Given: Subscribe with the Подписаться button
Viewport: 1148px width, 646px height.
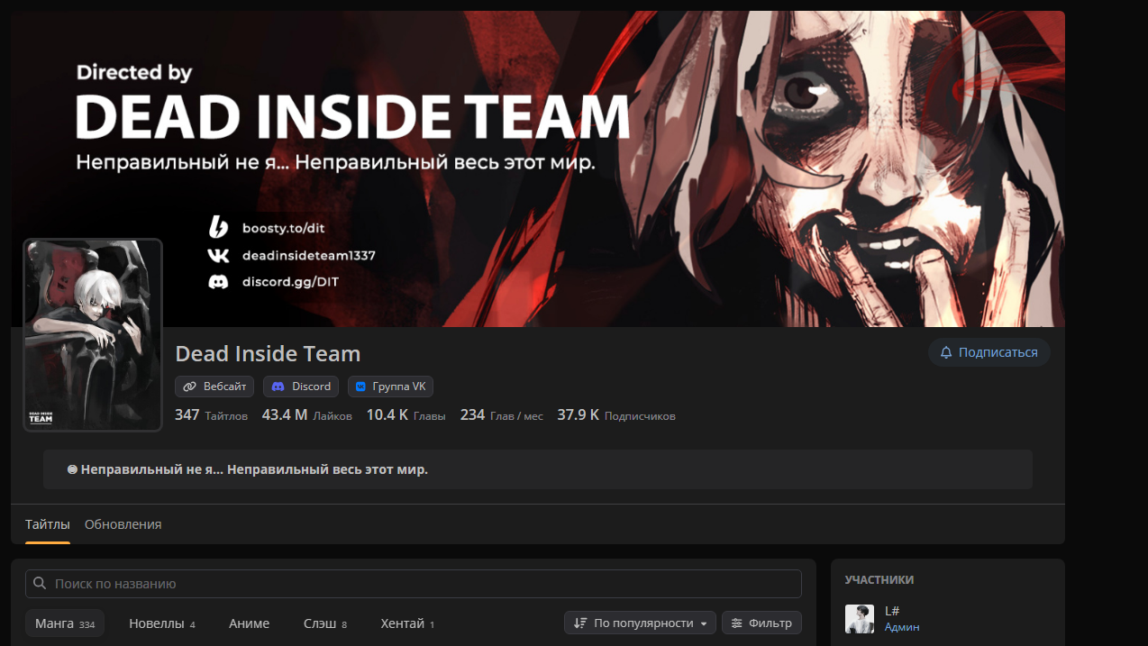Looking at the screenshot, I should [x=989, y=352].
